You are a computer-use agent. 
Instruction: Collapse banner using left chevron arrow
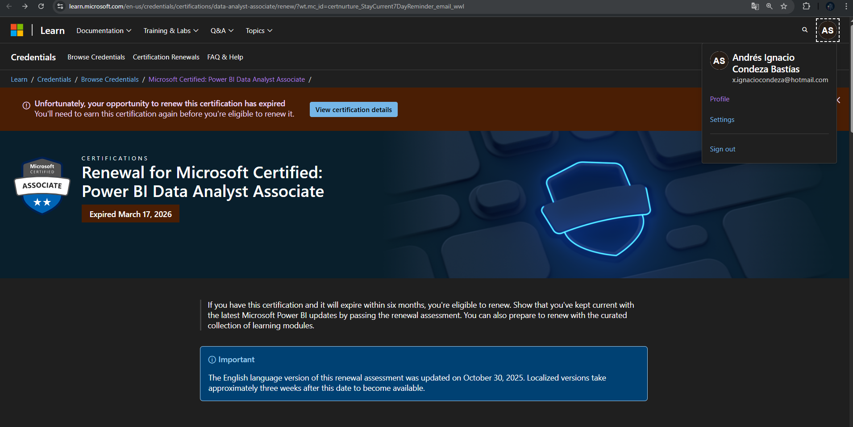[x=839, y=100]
